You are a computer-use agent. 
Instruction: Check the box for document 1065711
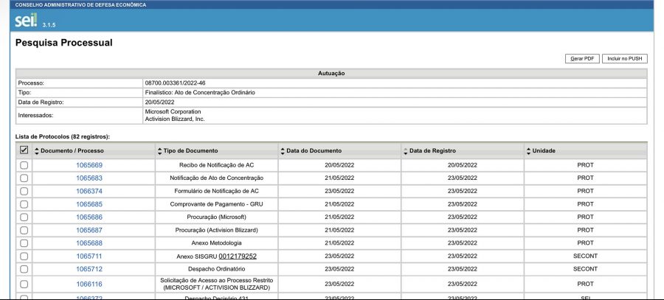click(24, 257)
